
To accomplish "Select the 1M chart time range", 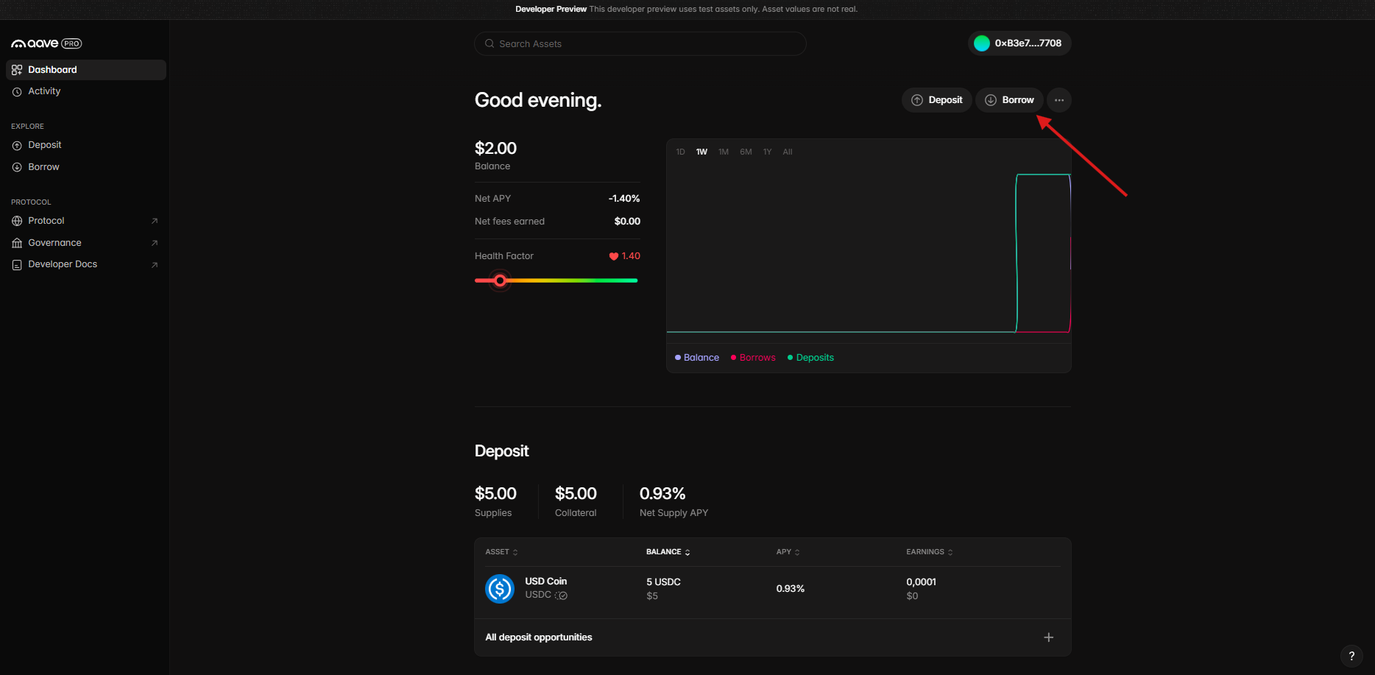I will pos(723,152).
